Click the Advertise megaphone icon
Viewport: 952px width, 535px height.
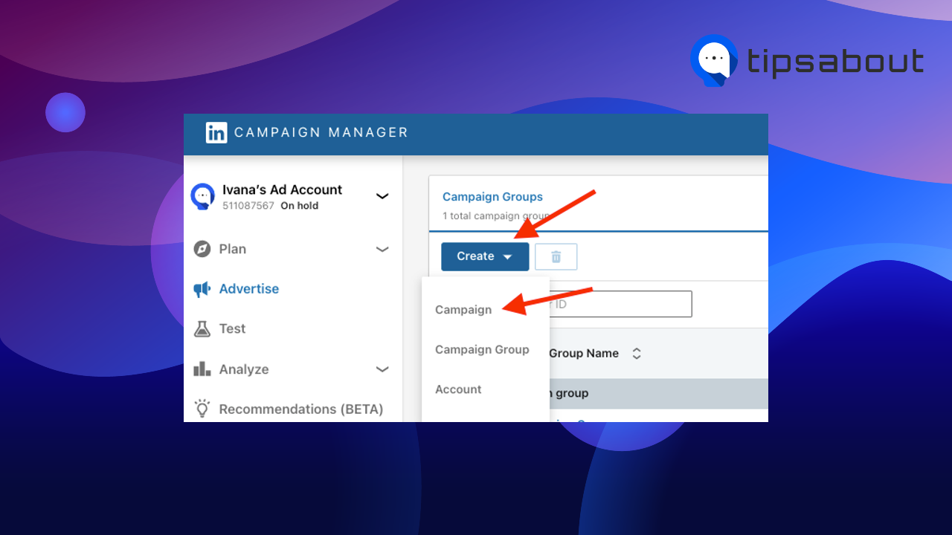[202, 289]
